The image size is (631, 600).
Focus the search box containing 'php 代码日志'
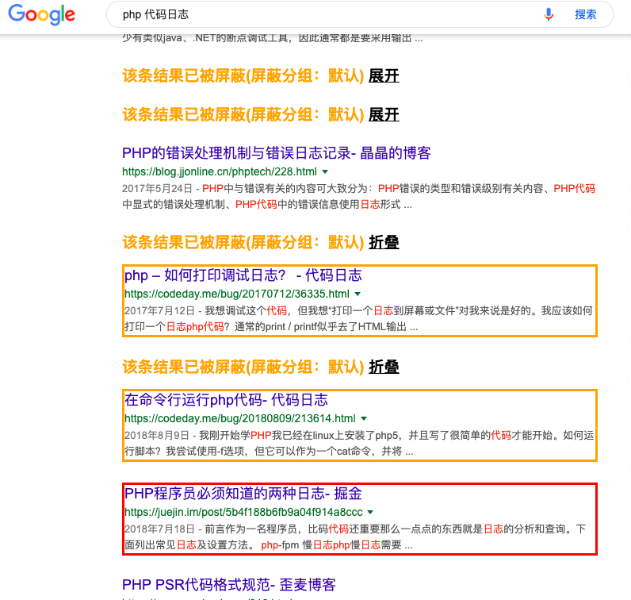click(x=317, y=14)
